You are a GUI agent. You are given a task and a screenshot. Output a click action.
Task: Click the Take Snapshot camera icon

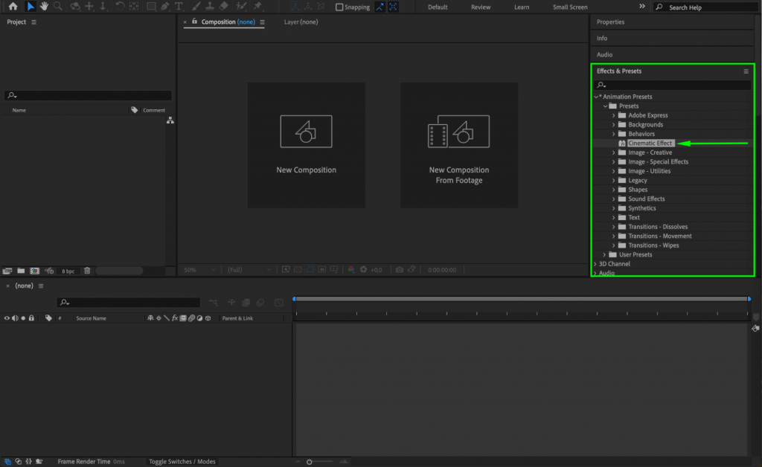398,270
